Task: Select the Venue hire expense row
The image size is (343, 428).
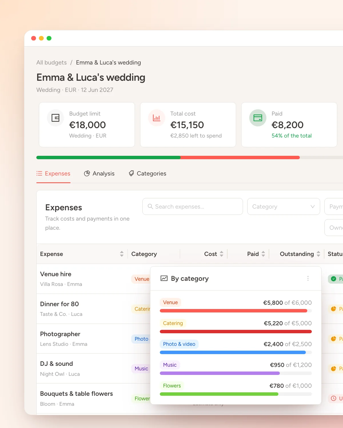Action: pyautogui.click(x=190, y=279)
